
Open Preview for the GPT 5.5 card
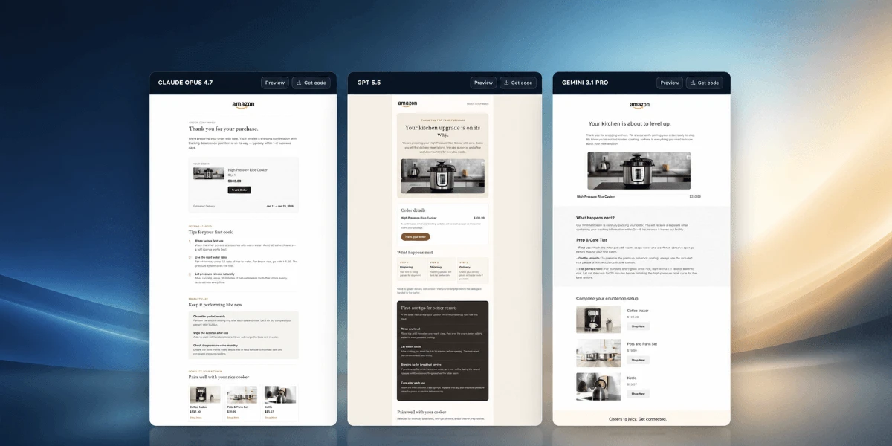click(483, 83)
